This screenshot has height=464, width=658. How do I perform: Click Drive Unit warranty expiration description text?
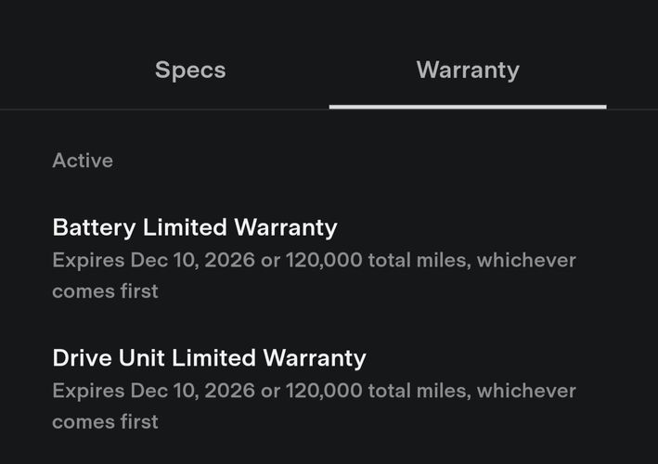tap(314, 406)
